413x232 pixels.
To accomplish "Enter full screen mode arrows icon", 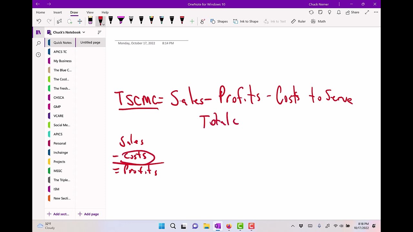I will 367,12.
